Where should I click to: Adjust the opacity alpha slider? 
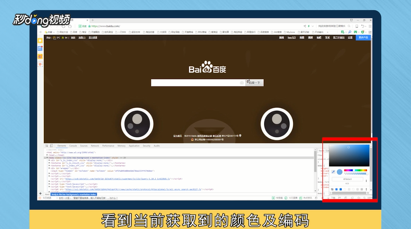tap(355, 174)
